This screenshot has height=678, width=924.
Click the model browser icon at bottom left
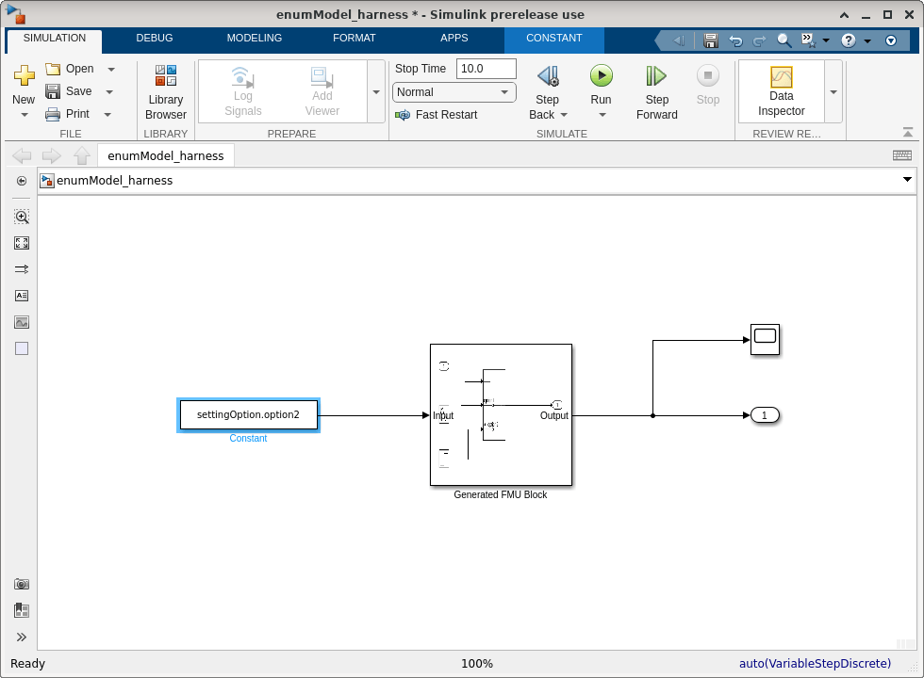click(x=22, y=610)
